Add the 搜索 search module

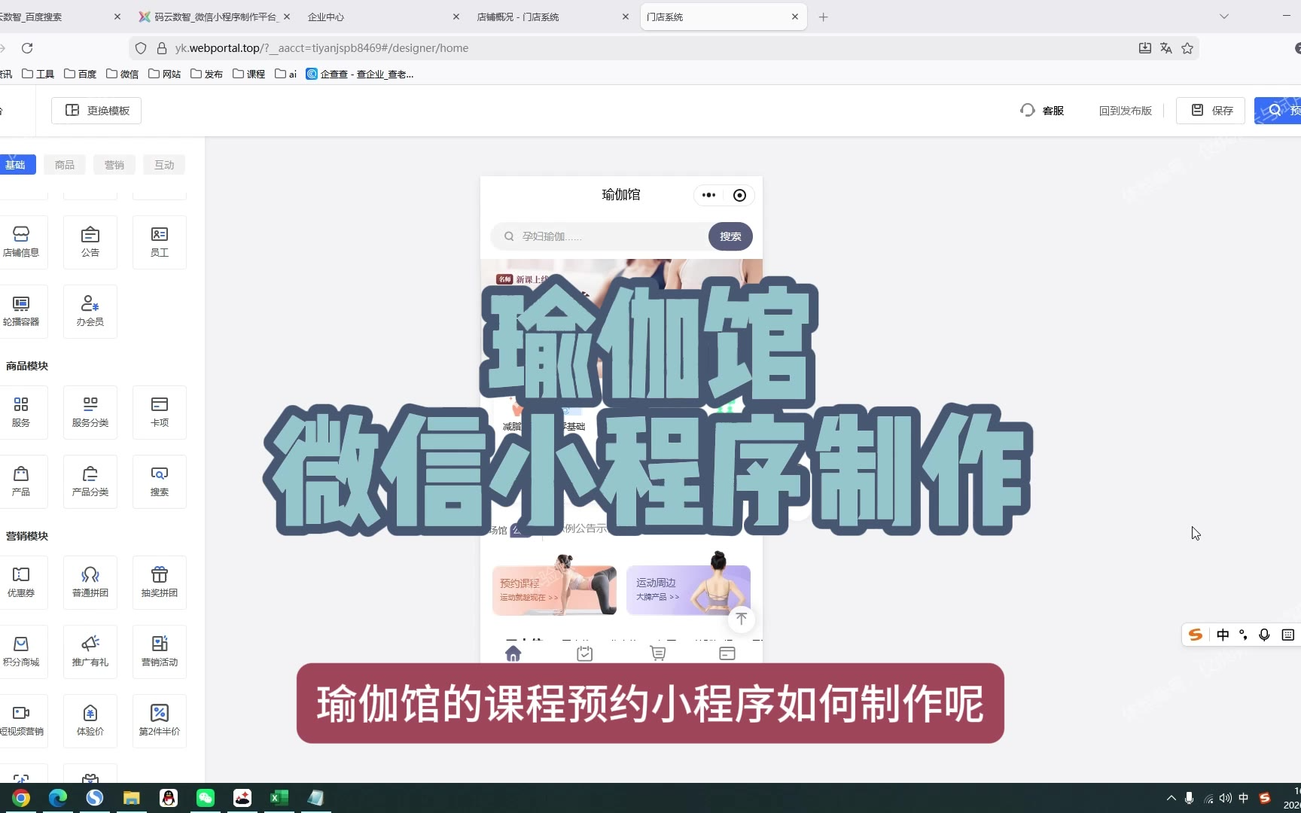pos(160,481)
